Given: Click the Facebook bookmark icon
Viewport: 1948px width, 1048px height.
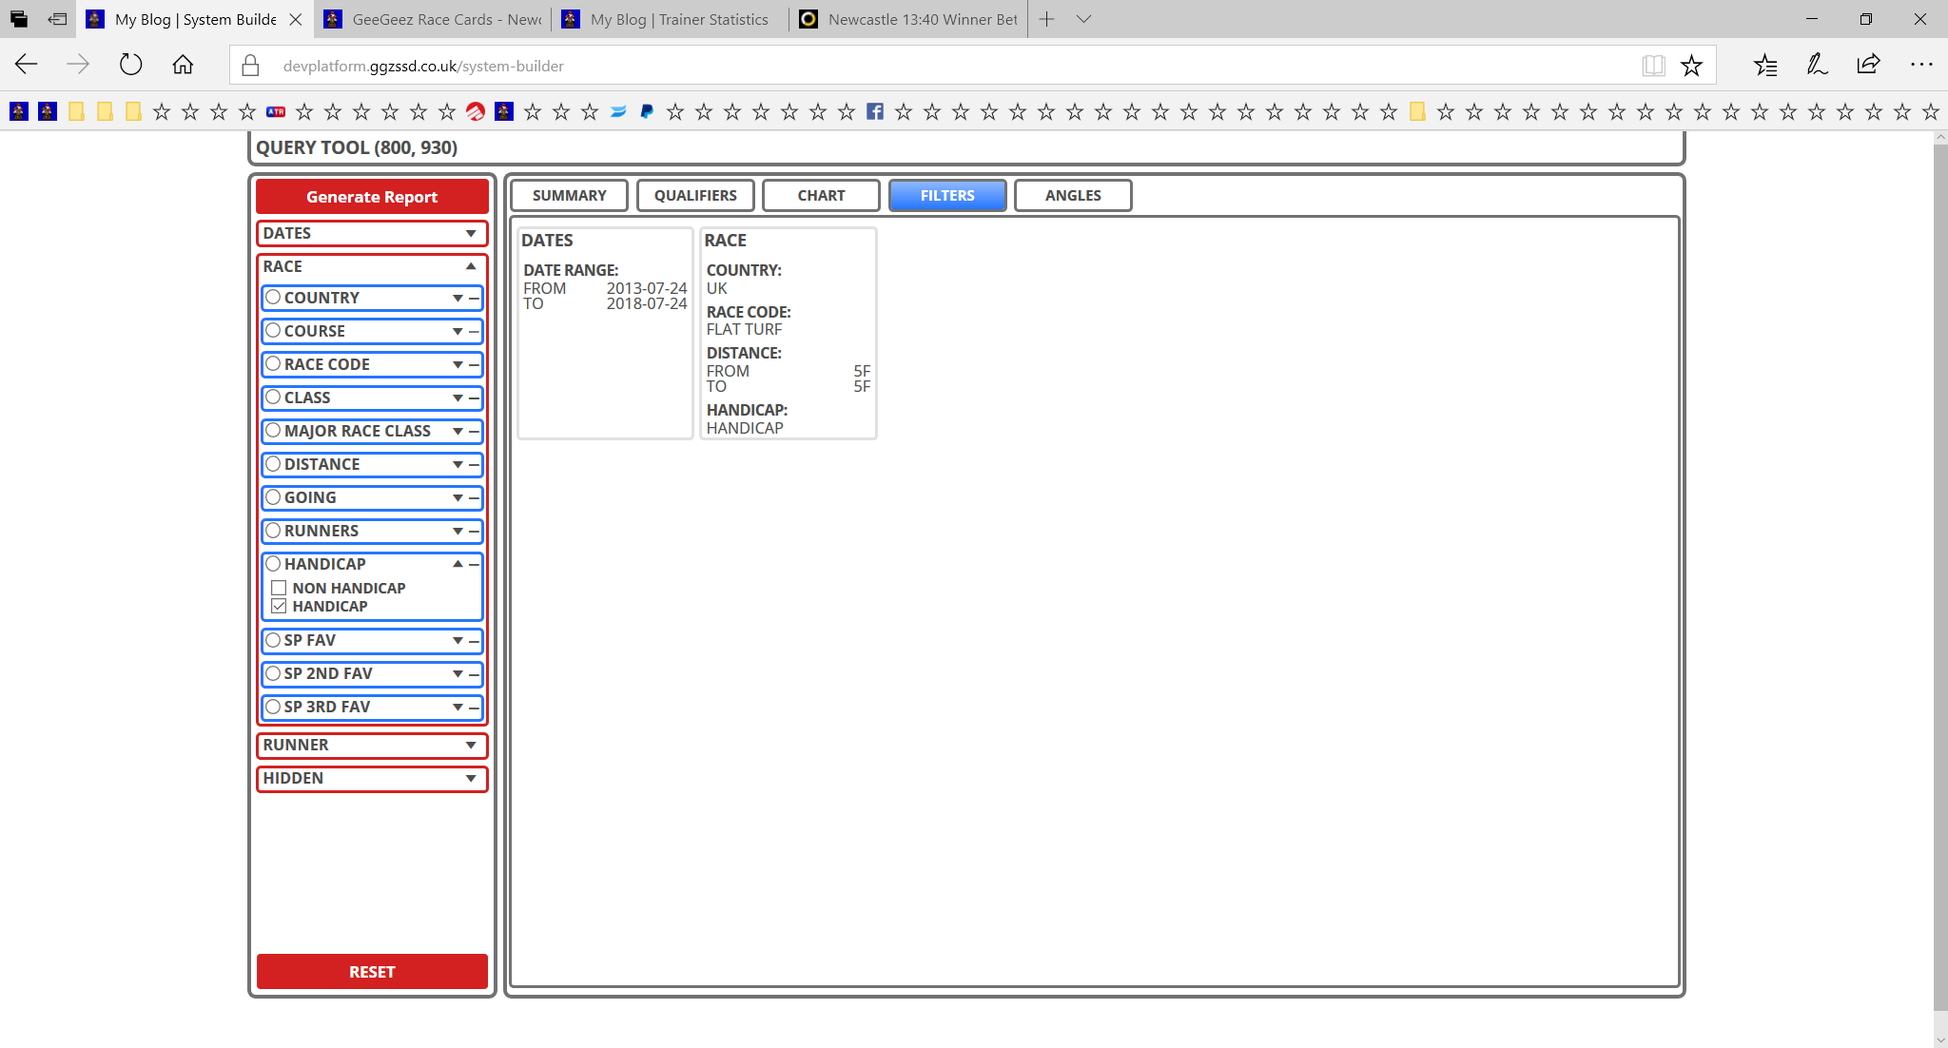Looking at the screenshot, I should [875, 112].
